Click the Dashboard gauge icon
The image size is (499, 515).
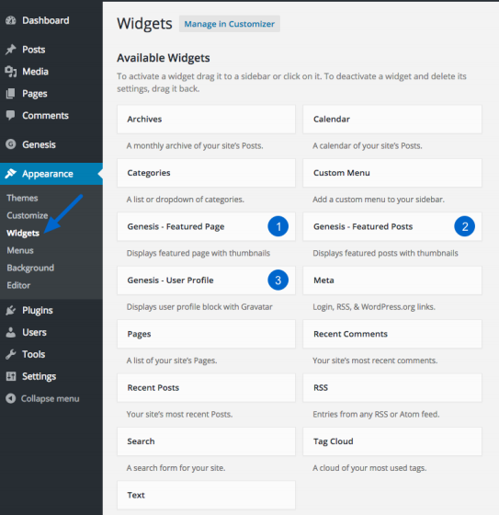click(x=10, y=20)
